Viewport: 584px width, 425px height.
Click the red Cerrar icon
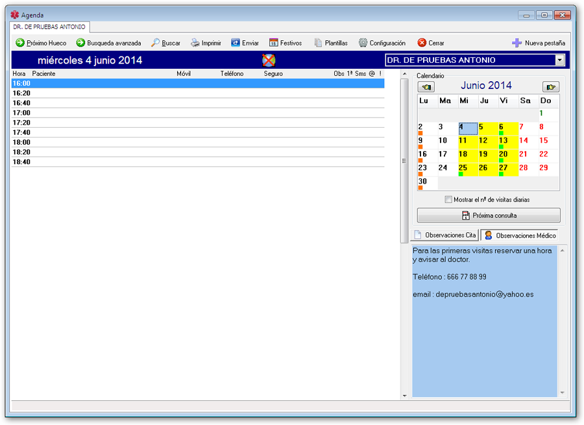point(422,43)
